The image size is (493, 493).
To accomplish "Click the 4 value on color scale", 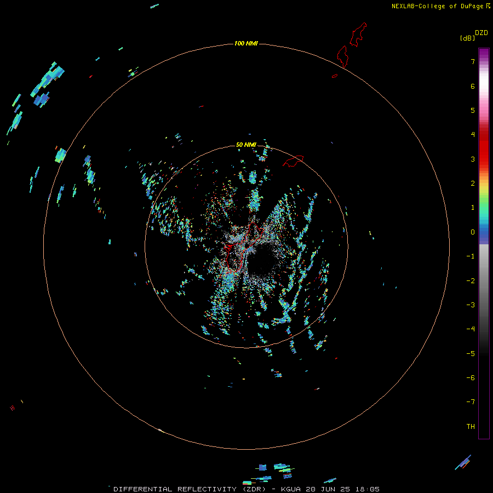I will click(473, 135).
